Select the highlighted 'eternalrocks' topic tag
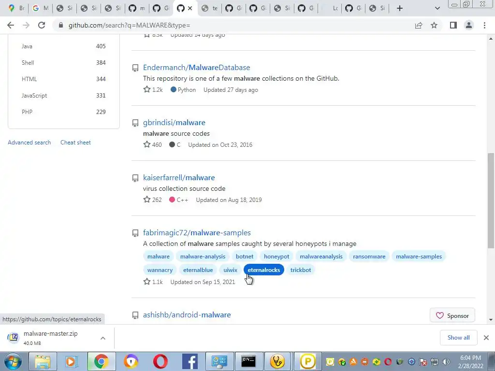The image size is (495, 371). [264, 270]
